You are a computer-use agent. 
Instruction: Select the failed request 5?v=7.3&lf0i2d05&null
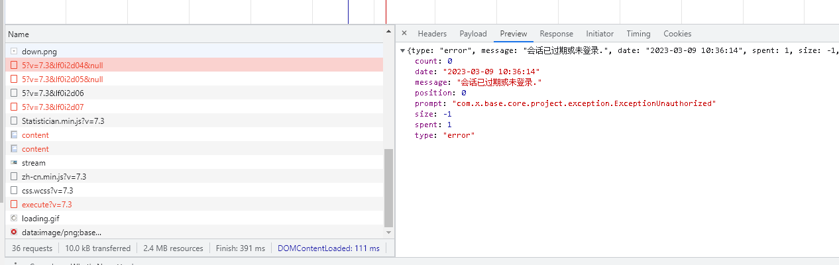click(194, 79)
